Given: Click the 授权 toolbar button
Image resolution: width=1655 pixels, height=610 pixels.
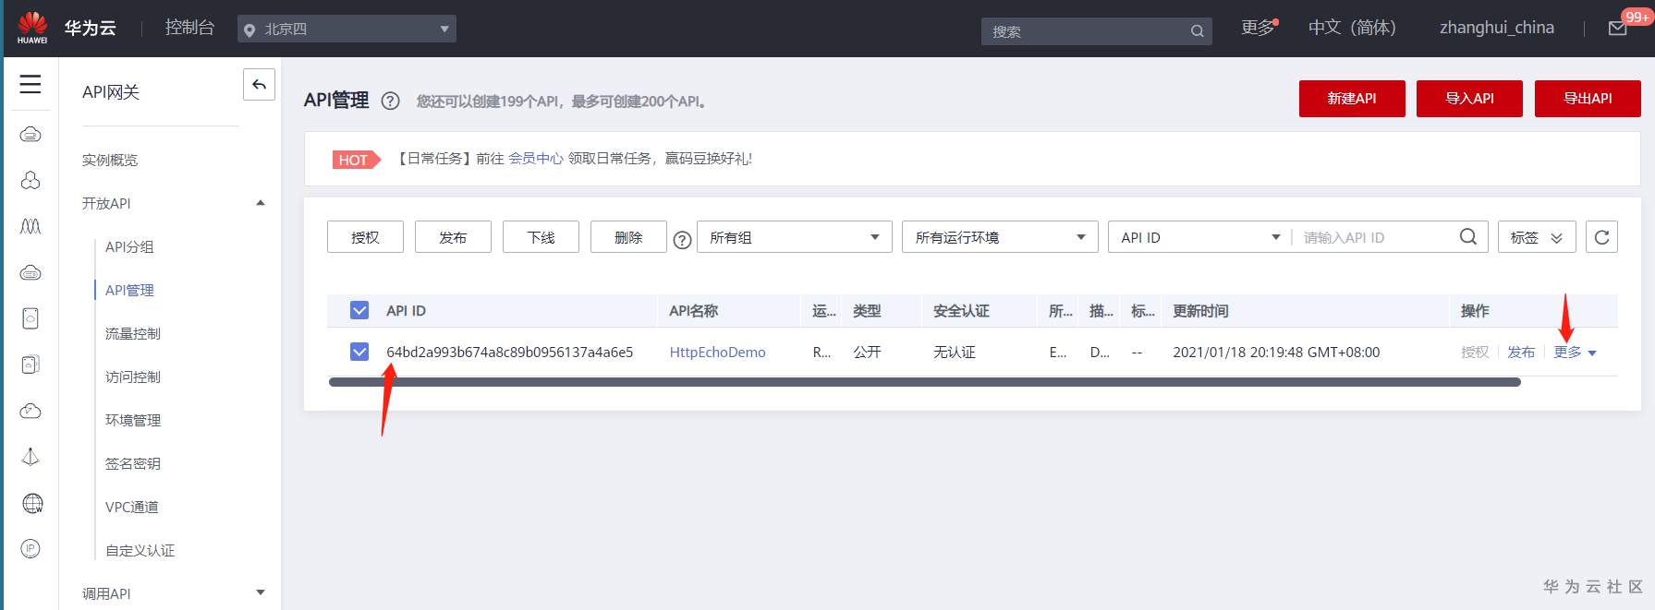Looking at the screenshot, I should pos(365,236).
